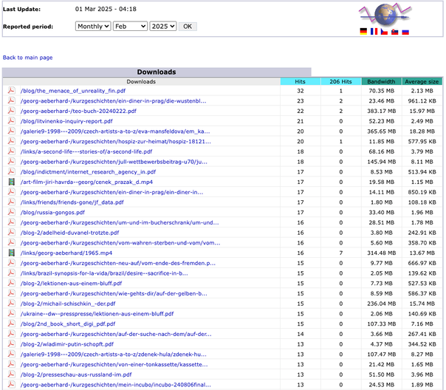Click PDF icon beside teo-buch-20240222.pdf
Viewport: 446px width, 390px height.
point(11,111)
